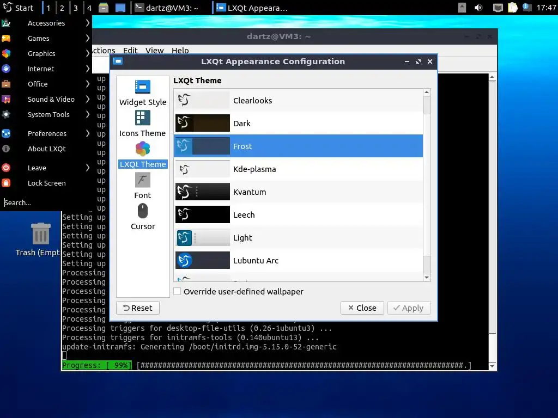Open the Font section icon
Image resolution: width=558 pixels, height=418 pixels.
[143, 180]
